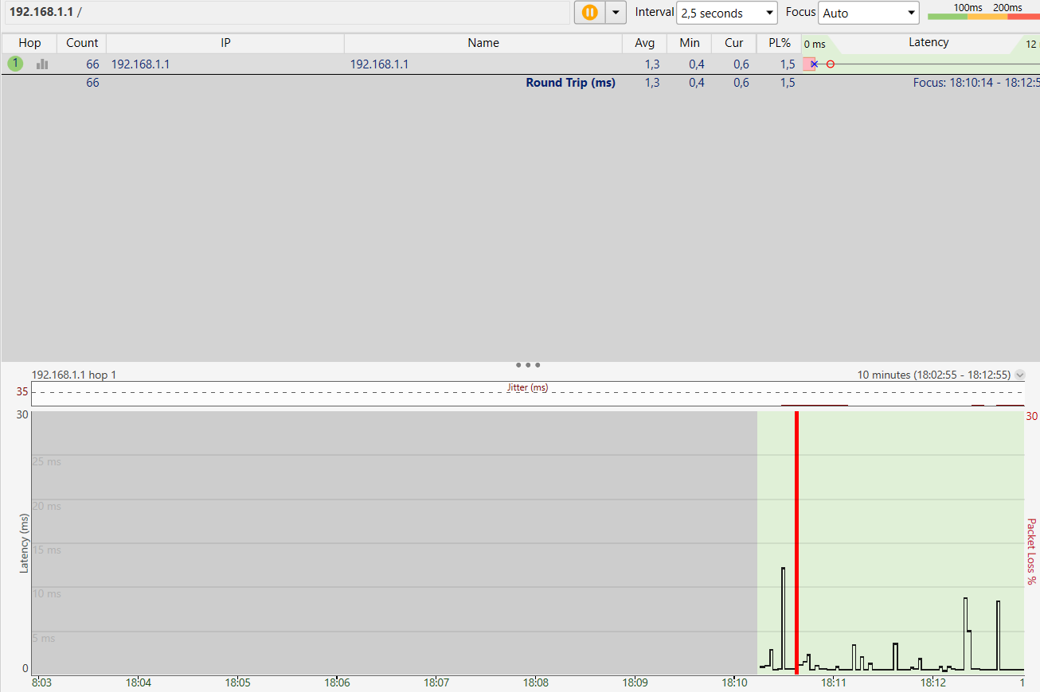Toggle the hop 1 bar graph icon
1040x692 pixels.
(42, 64)
